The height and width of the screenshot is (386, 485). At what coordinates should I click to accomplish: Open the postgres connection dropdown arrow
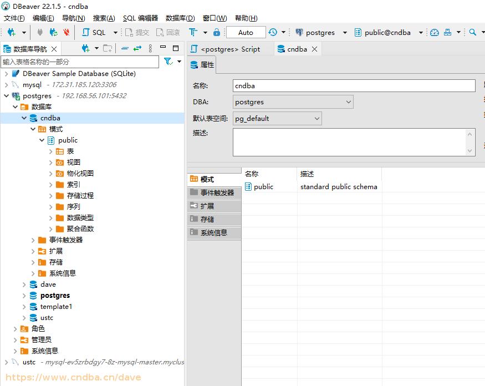click(345, 32)
